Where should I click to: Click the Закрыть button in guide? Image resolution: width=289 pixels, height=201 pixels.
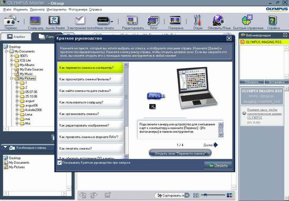point(218,165)
